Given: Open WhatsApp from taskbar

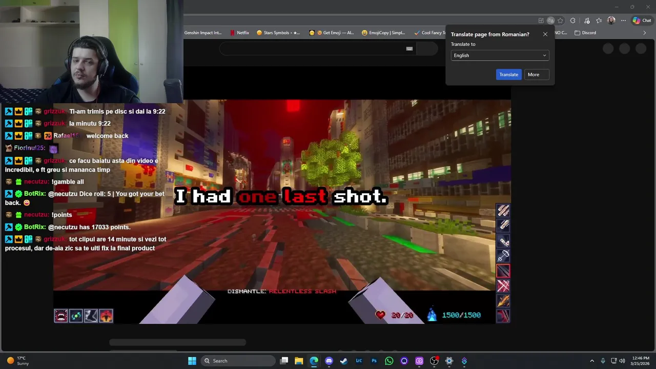Looking at the screenshot, I should click(389, 361).
